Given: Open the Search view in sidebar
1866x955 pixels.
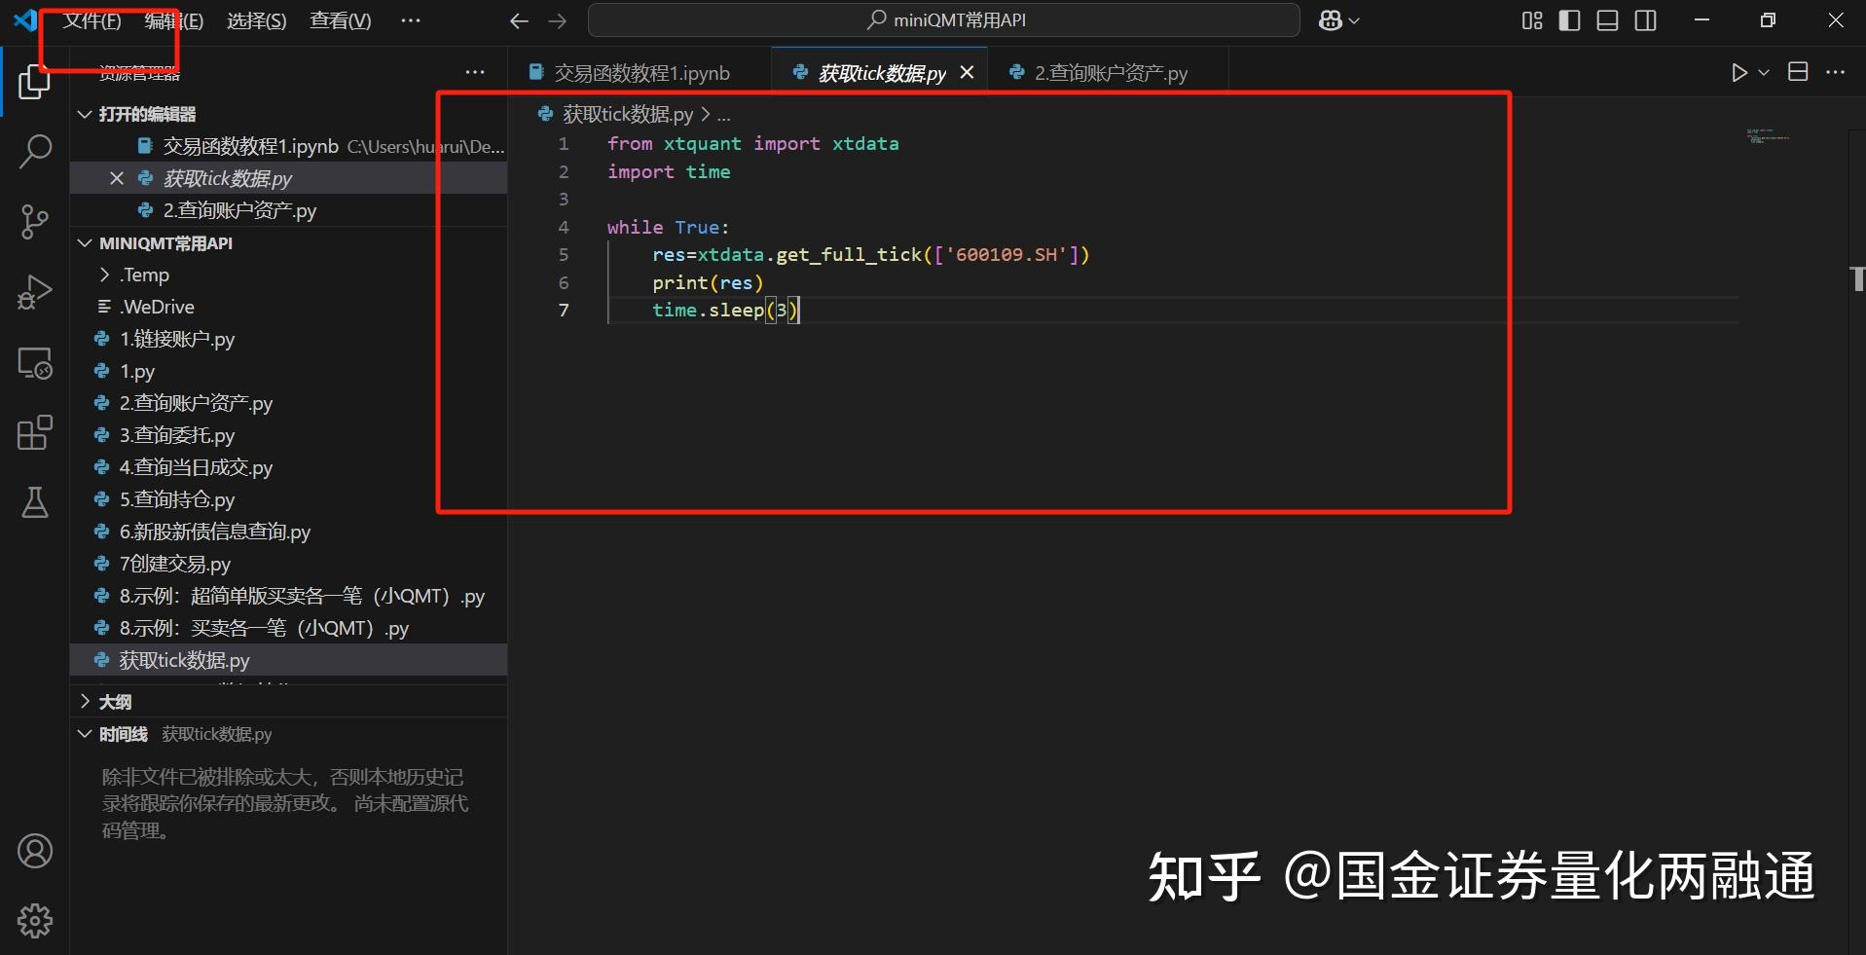Looking at the screenshot, I should click(x=35, y=151).
